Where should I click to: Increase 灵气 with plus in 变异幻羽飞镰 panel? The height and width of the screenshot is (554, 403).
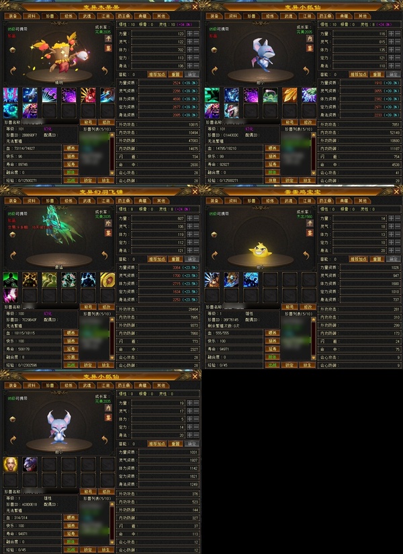(x=190, y=227)
